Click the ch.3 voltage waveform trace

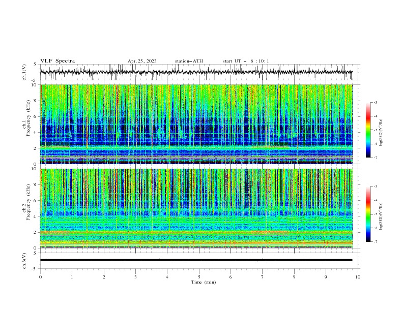[x=196, y=260]
